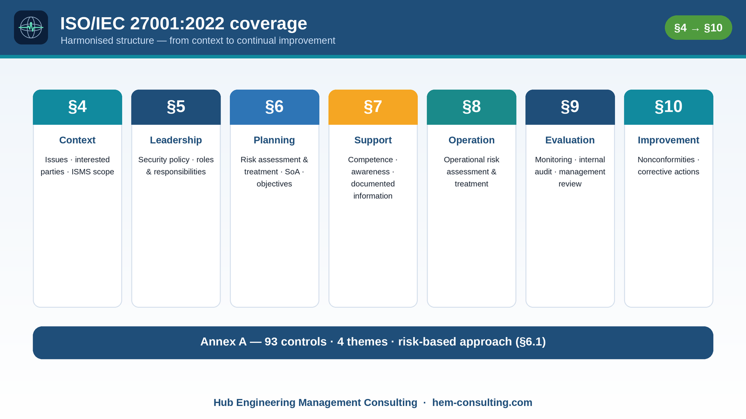Click the green §4 → §10 badge
Viewport: 746px width, 419px height.
point(698,28)
